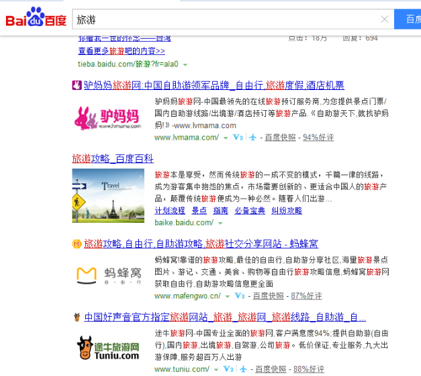Open 88%好评 rating link
421x376 pixels.
pos(309,369)
